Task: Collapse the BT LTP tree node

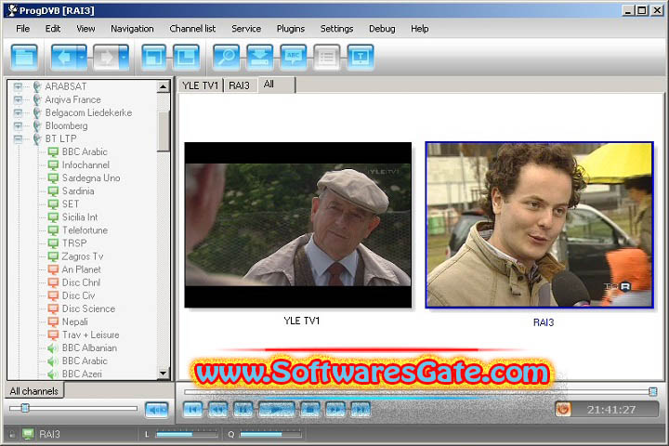Action: click(x=18, y=138)
